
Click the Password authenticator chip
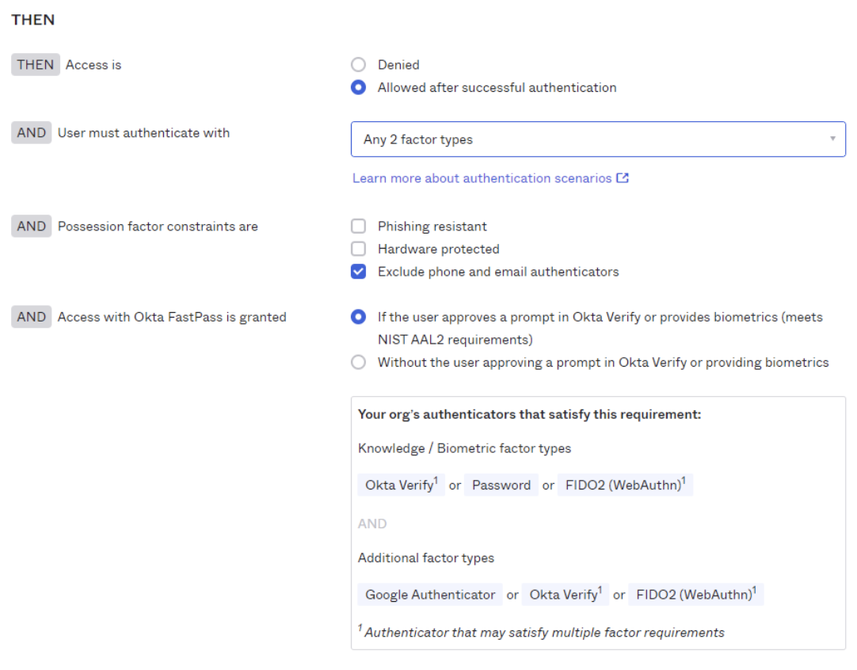[501, 485]
